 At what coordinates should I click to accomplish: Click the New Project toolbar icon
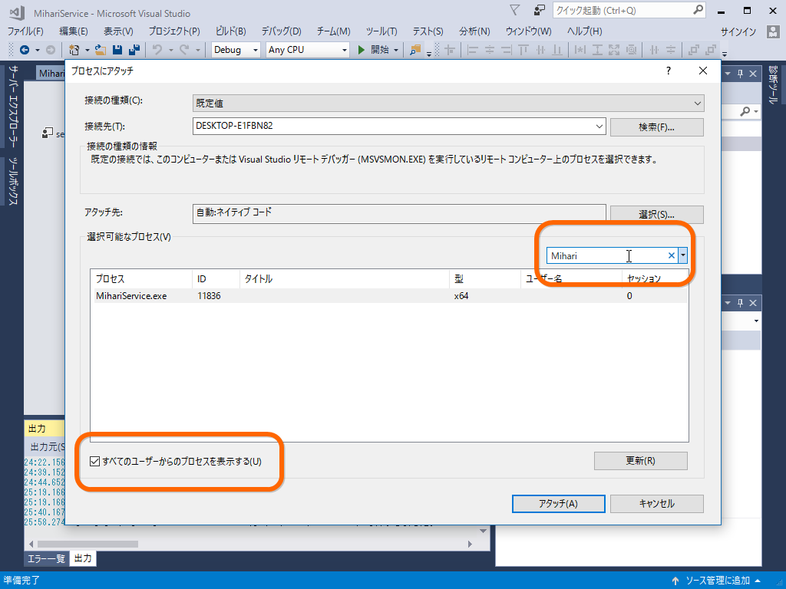click(x=74, y=50)
